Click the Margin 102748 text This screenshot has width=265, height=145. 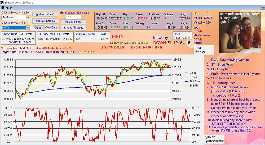point(203,18)
